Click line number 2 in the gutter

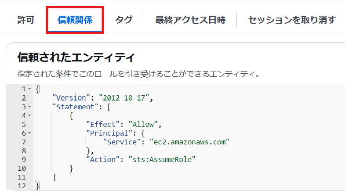pyautogui.click(x=24, y=98)
